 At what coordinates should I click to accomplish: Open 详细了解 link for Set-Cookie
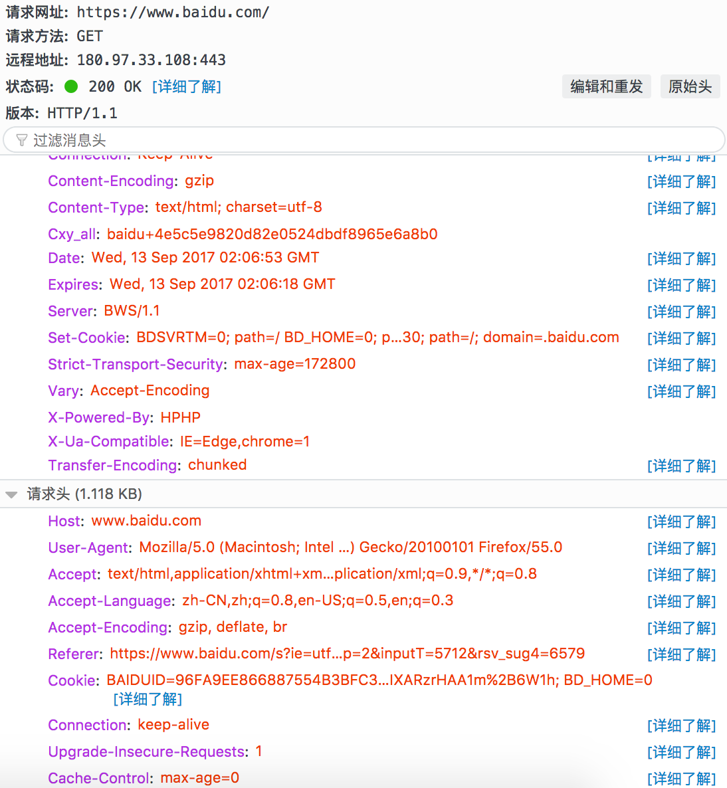click(x=681, y=338)
